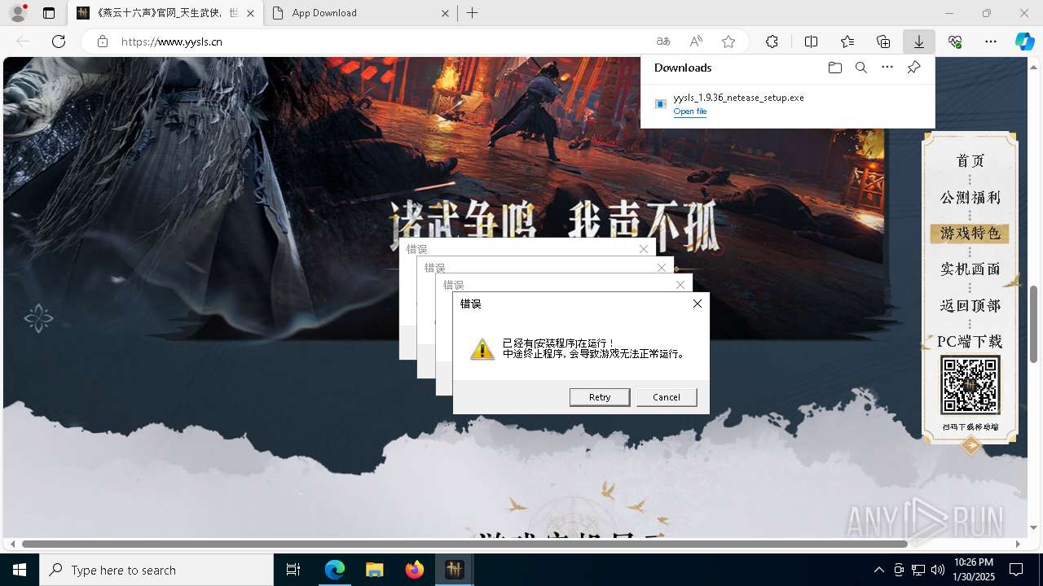This screenshot has height=586, width=1043.
Task: Go to 首页 in side navigation
Action: coord(970,161)
